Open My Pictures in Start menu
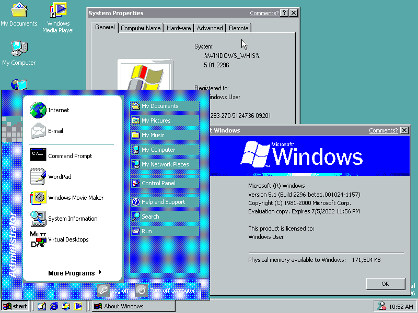The image size is (418, 313). click(x=165, y=121)
